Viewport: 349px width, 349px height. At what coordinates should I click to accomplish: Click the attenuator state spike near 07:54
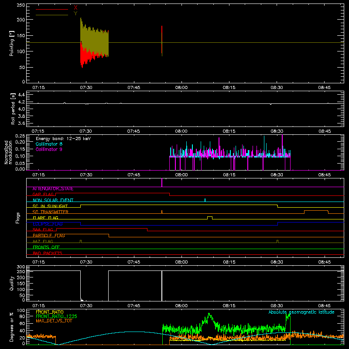(x=162, y=182)
